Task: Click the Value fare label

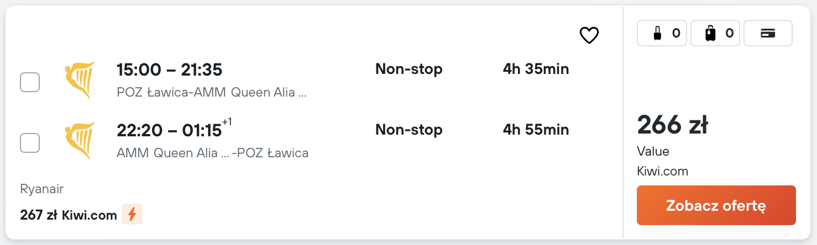Action: pyautogui.click(x=653, y=151)
